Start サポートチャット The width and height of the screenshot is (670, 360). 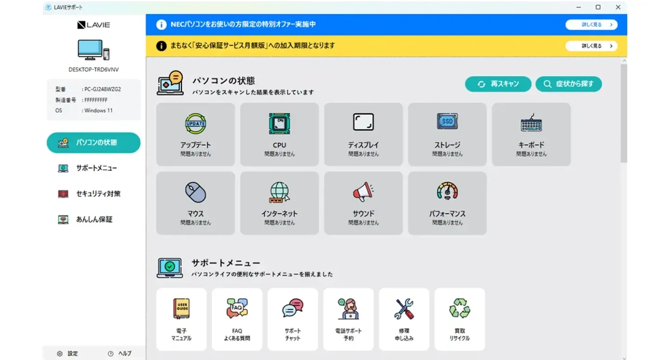[x=293, y=319]
